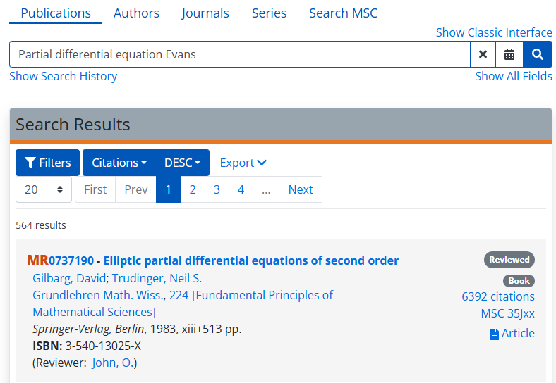Clear the search box with X icon
The height and width of the screenshot is (383, 556).
click(483, 54)
